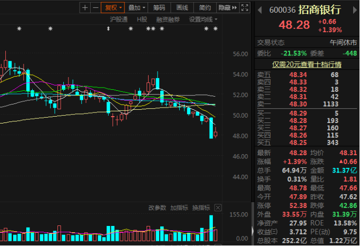
Task: Click 加指标 to add an indicator
Action: point(179,208)
